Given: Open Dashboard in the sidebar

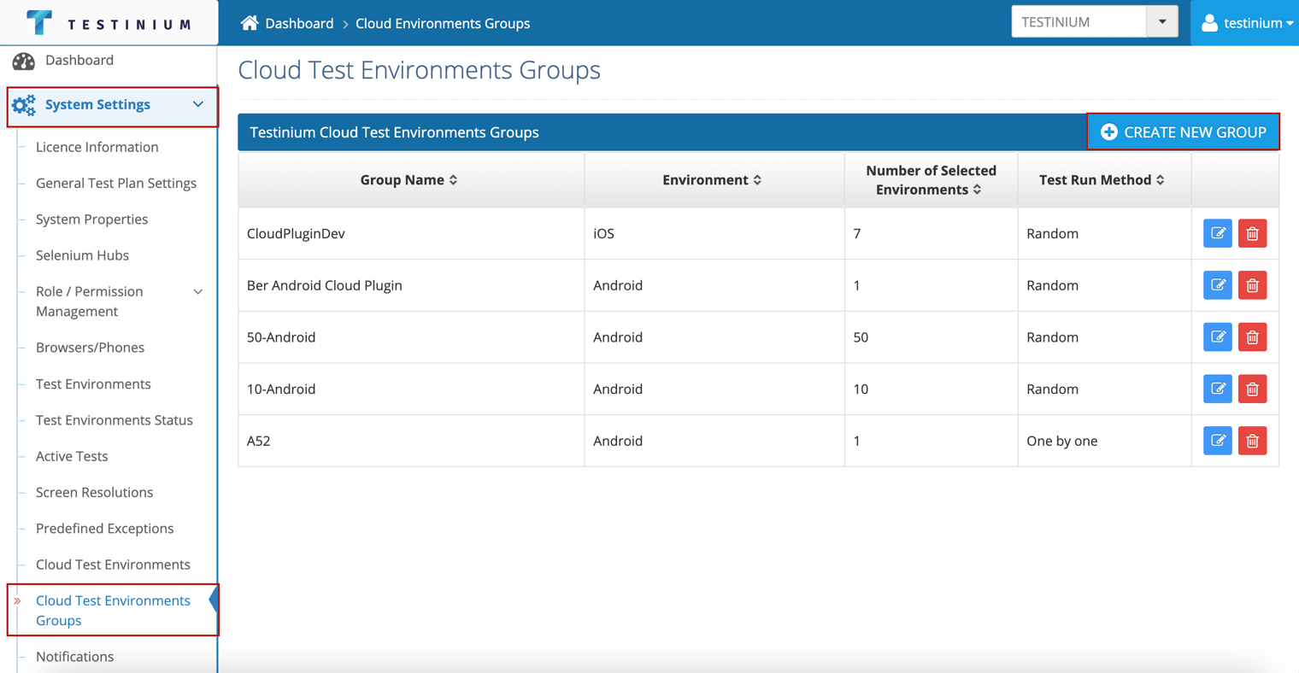Looking at the screenshot, I should tap(79, 61).
